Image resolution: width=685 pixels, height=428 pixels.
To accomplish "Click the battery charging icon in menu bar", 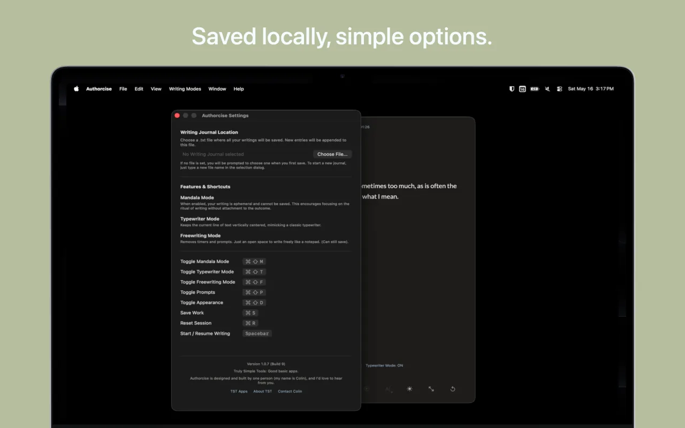I will pos(535,89).
